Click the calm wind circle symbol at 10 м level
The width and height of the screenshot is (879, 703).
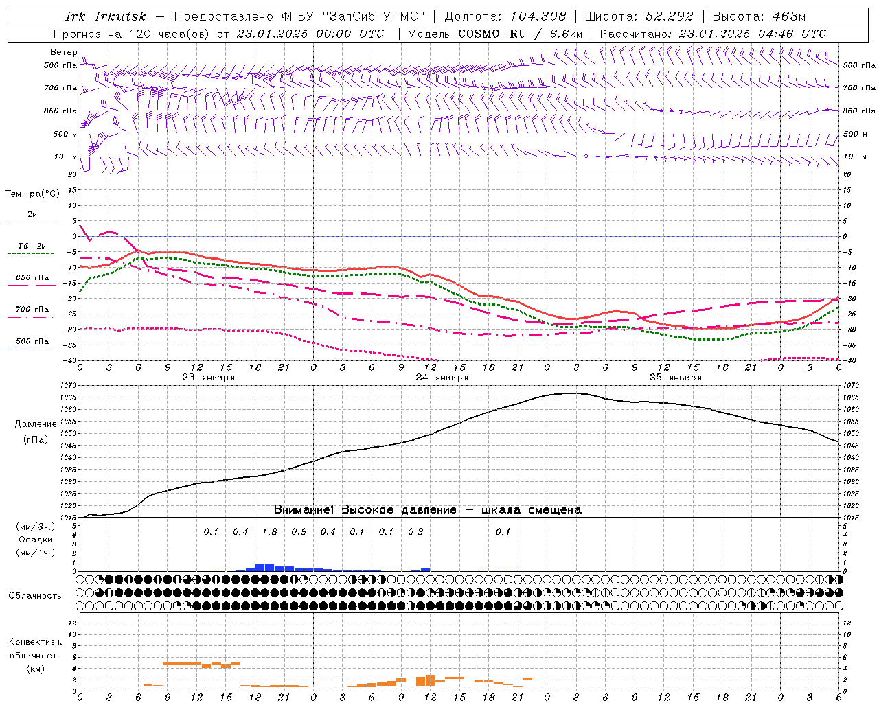pos(586,157)
